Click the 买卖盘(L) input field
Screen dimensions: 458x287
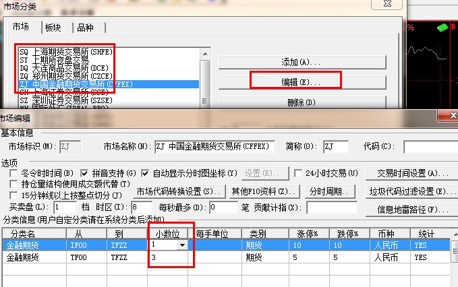click(65, 208)
